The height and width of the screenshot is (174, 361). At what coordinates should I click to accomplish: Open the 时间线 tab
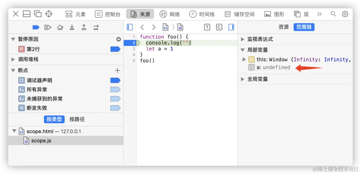(202, 14)
